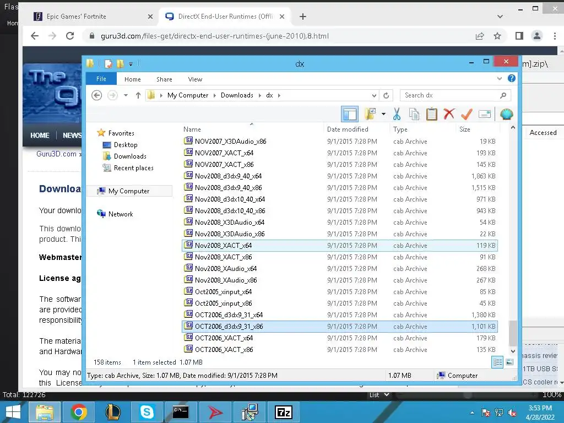Go back in Explorer navigation

(x=96, y=95)
